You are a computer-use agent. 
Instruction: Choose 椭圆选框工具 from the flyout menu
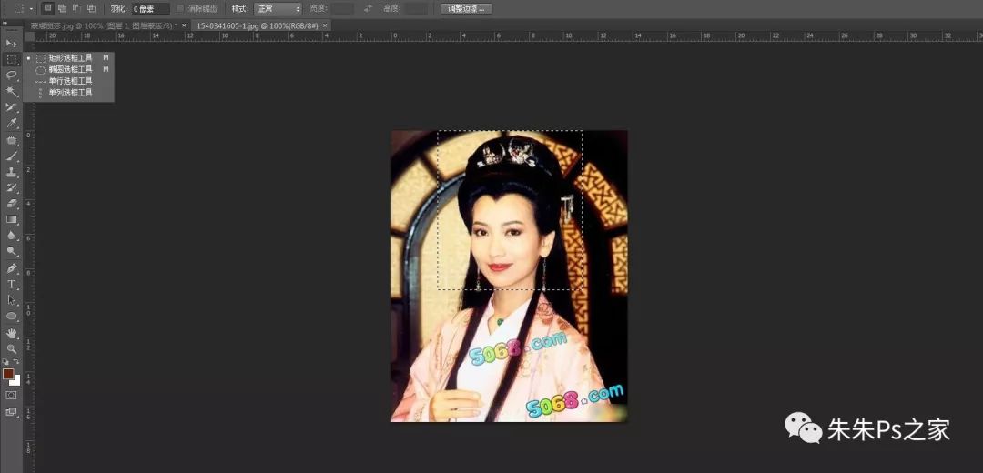click(69, 69)
